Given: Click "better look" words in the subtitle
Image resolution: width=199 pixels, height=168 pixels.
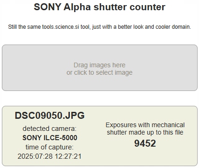Looking at the screenshot, I should (131, 27).
